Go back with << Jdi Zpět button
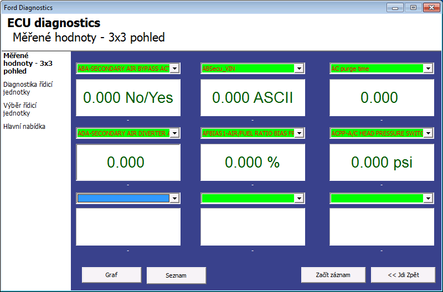The height and width of the screenshot is (292, 443). 403,275
